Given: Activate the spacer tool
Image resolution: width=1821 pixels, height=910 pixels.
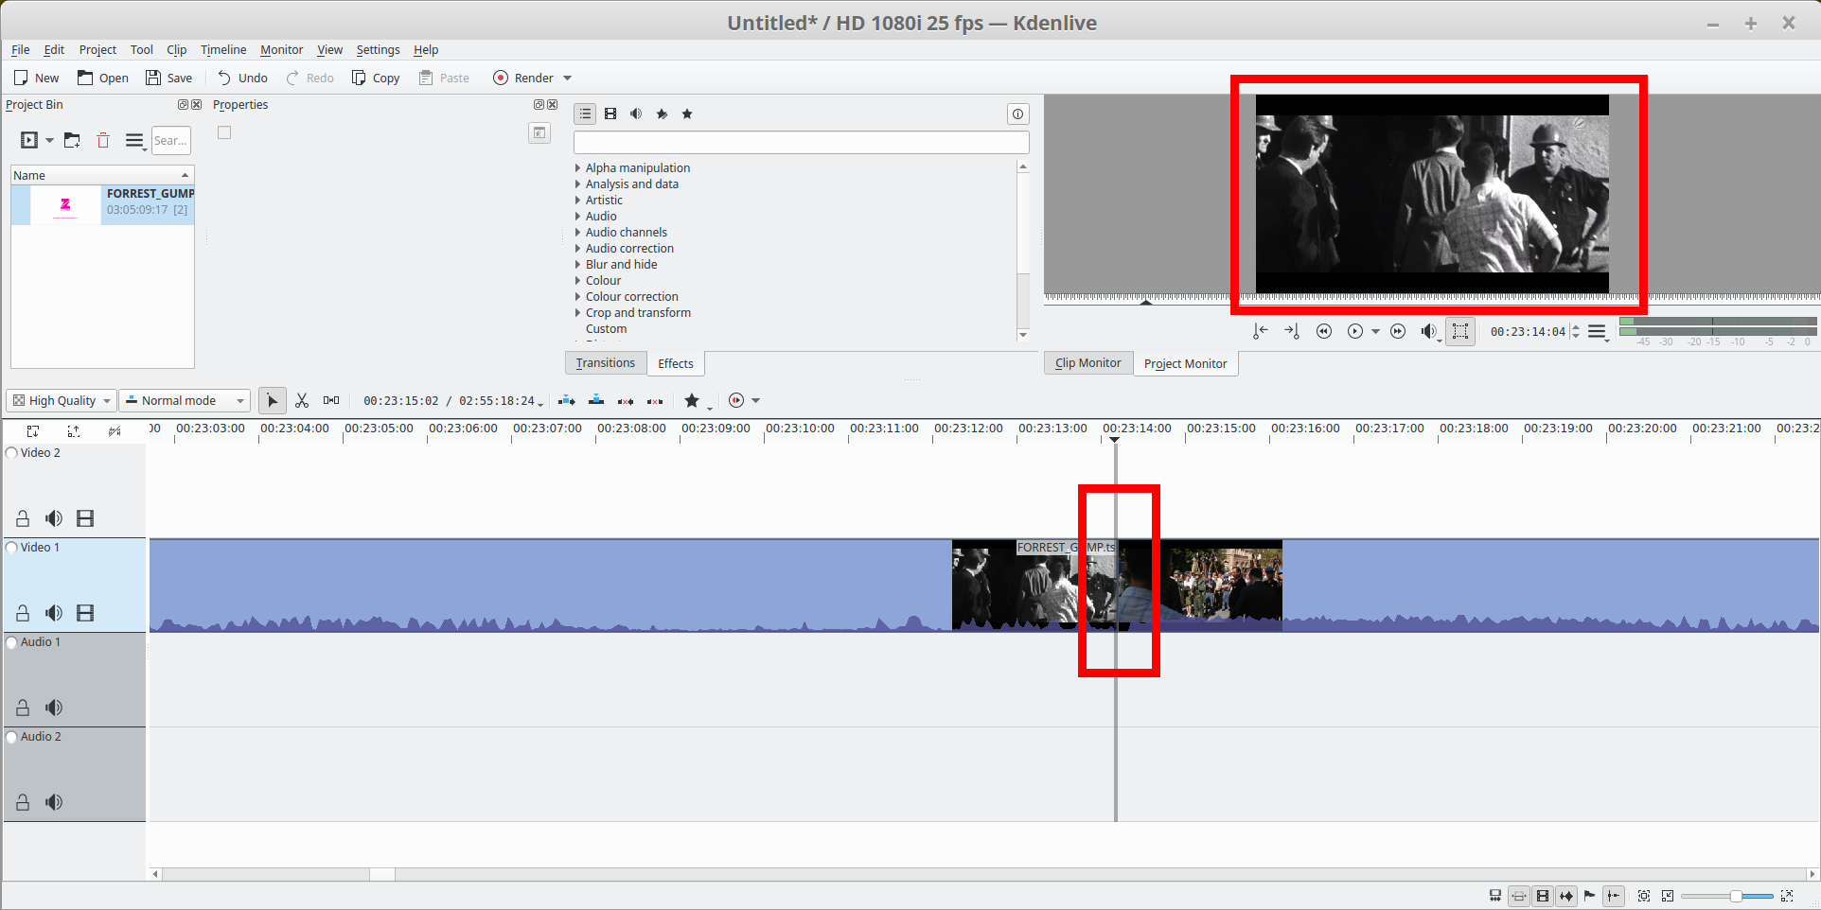Looking at the screenshot, I should tap(331, 401).
